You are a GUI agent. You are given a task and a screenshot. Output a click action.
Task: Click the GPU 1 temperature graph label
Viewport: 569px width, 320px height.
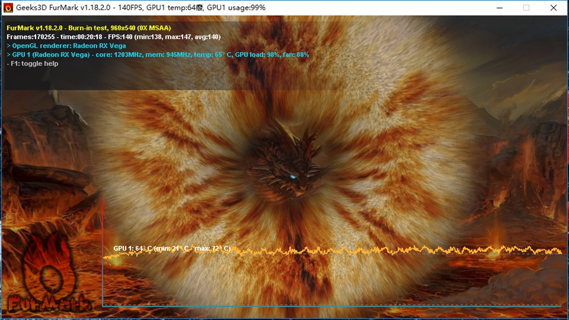(172, 248)
